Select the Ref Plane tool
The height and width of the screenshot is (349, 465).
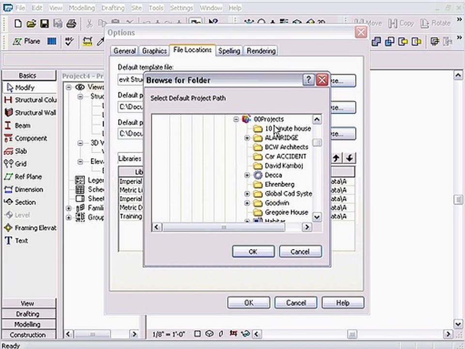coord(23,176)
